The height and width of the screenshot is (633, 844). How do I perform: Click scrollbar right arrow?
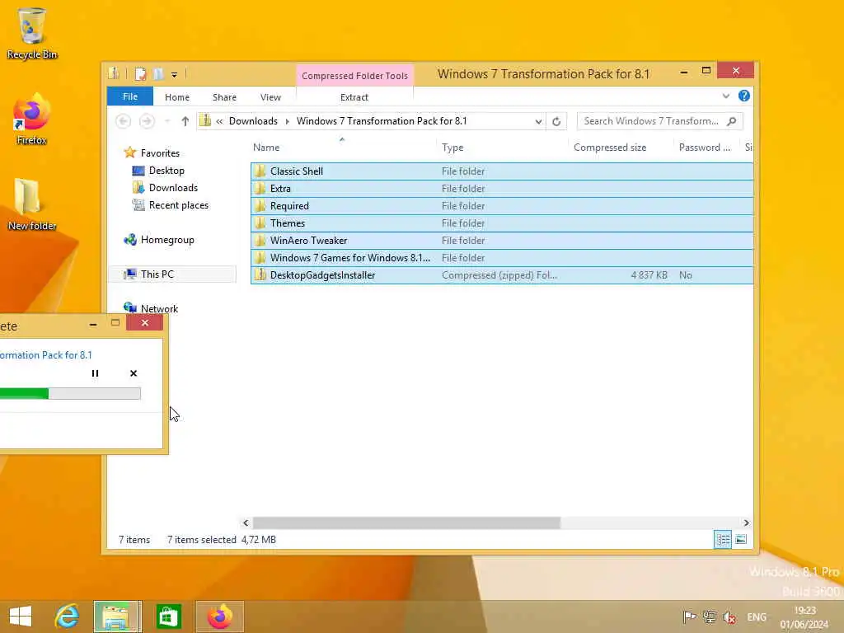tap(746, 523)
